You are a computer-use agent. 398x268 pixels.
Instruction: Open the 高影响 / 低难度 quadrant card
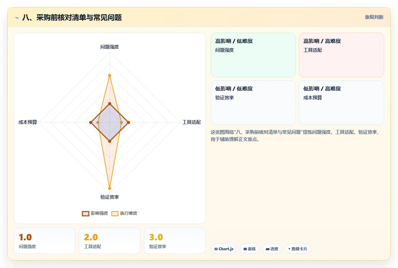click(x=253, y=55)
